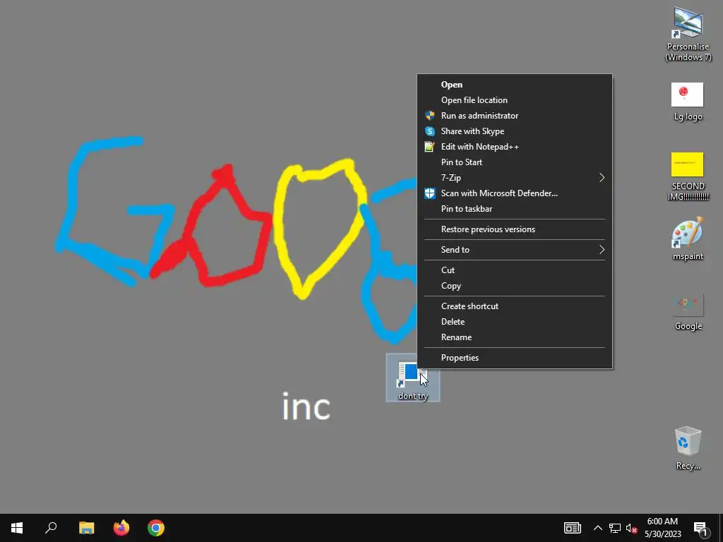
Task: Choose Scan with Microsoft Defender
Action: pyautogui.click(x=515, y=193)
